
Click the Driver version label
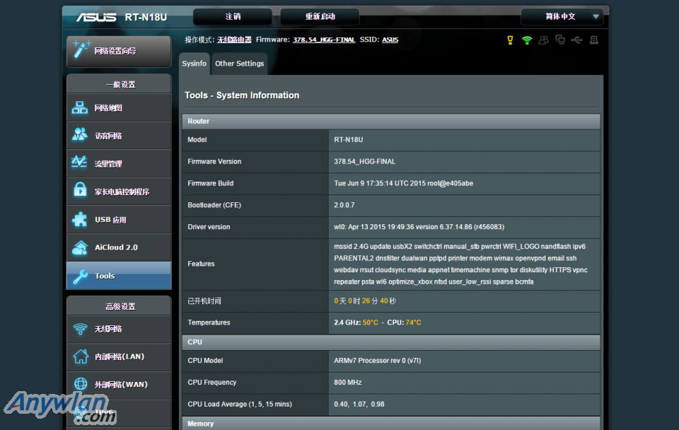point(209,227)
